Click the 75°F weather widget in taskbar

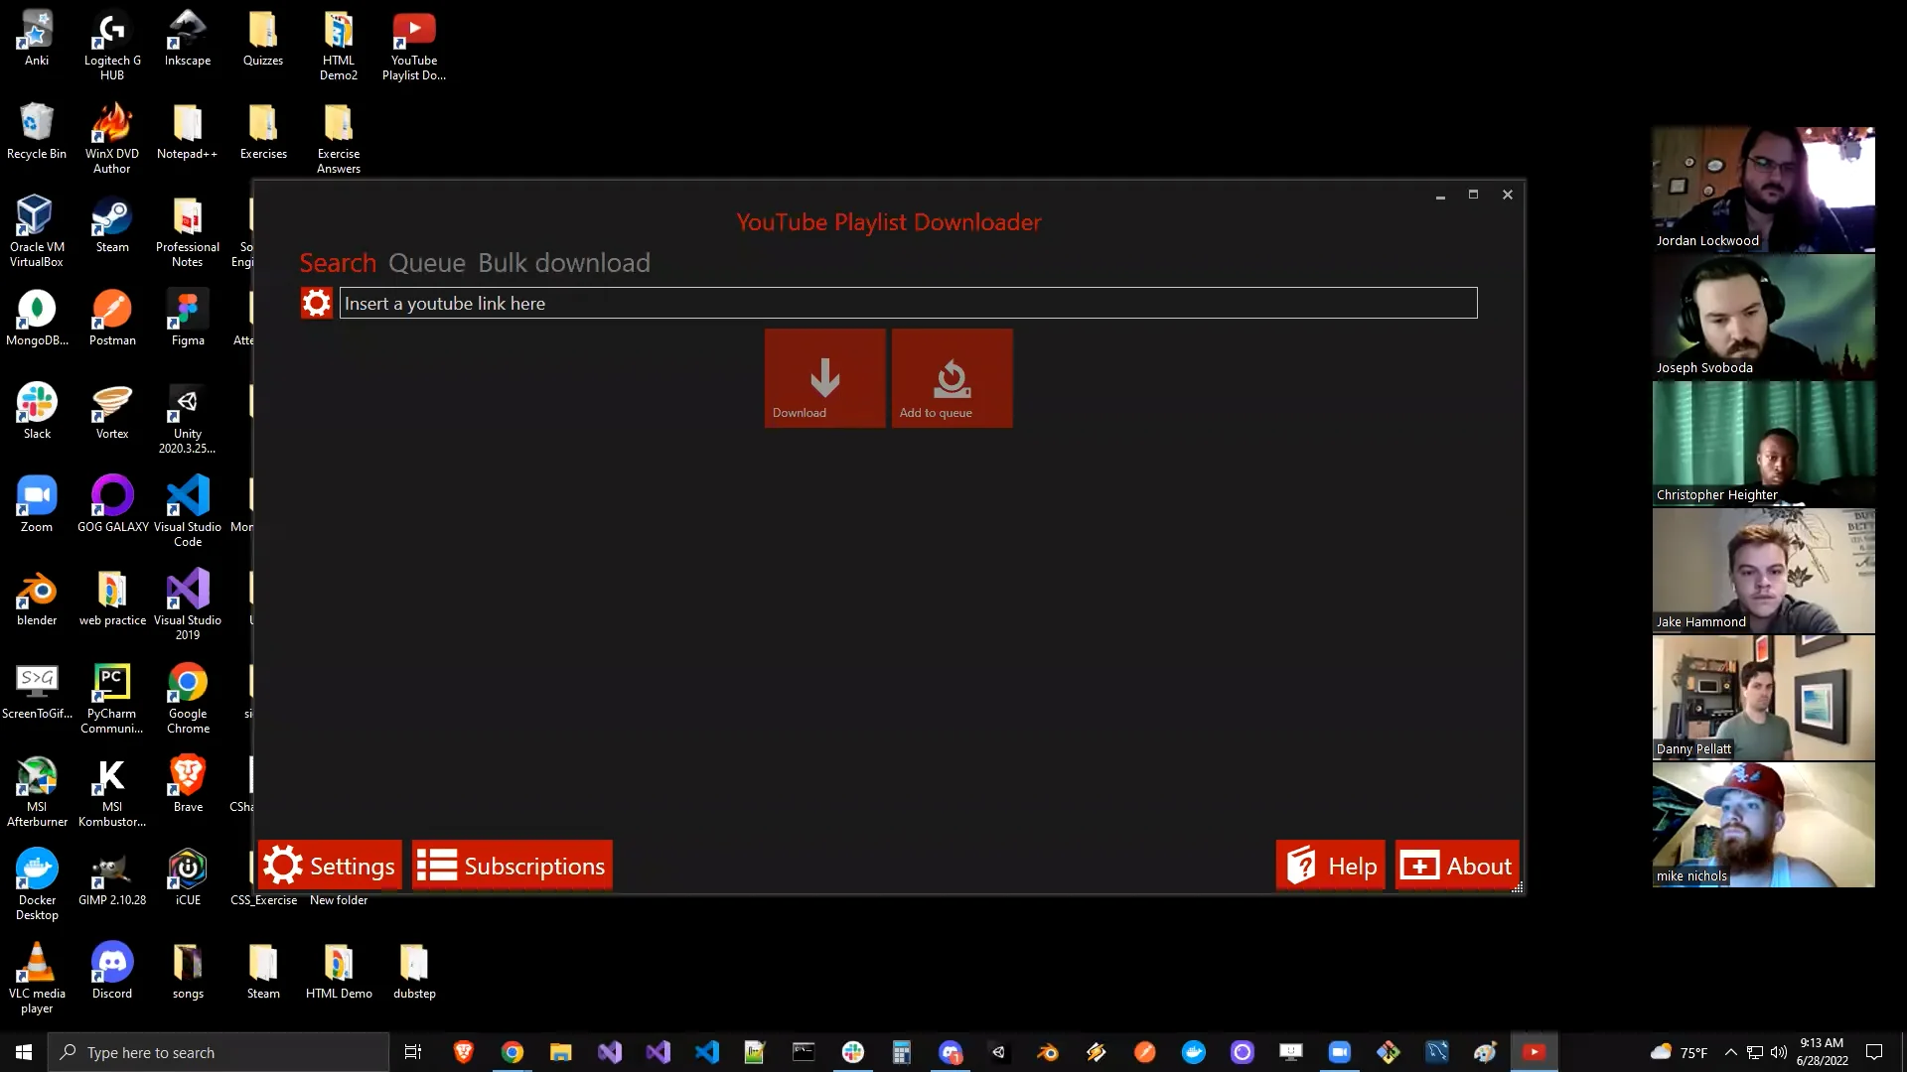tap(1679, 1052)
